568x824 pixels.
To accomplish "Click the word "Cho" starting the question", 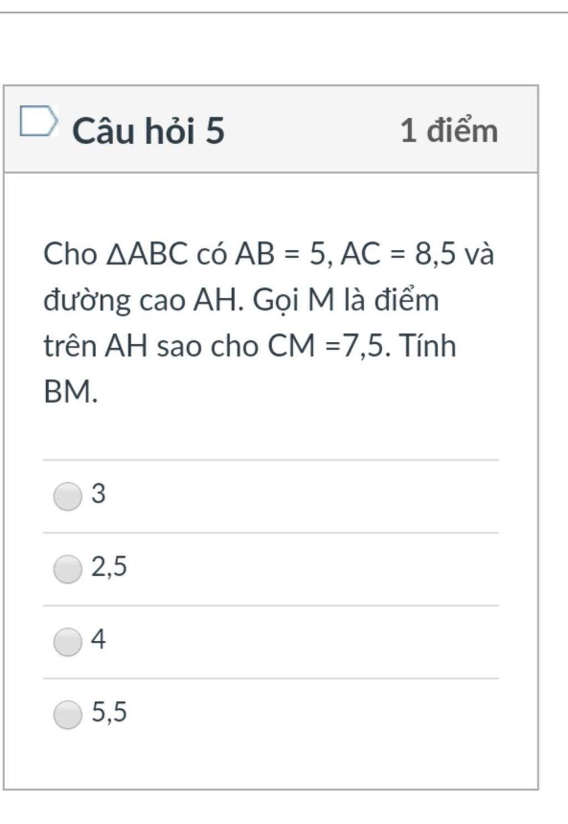I will (70, 254).
